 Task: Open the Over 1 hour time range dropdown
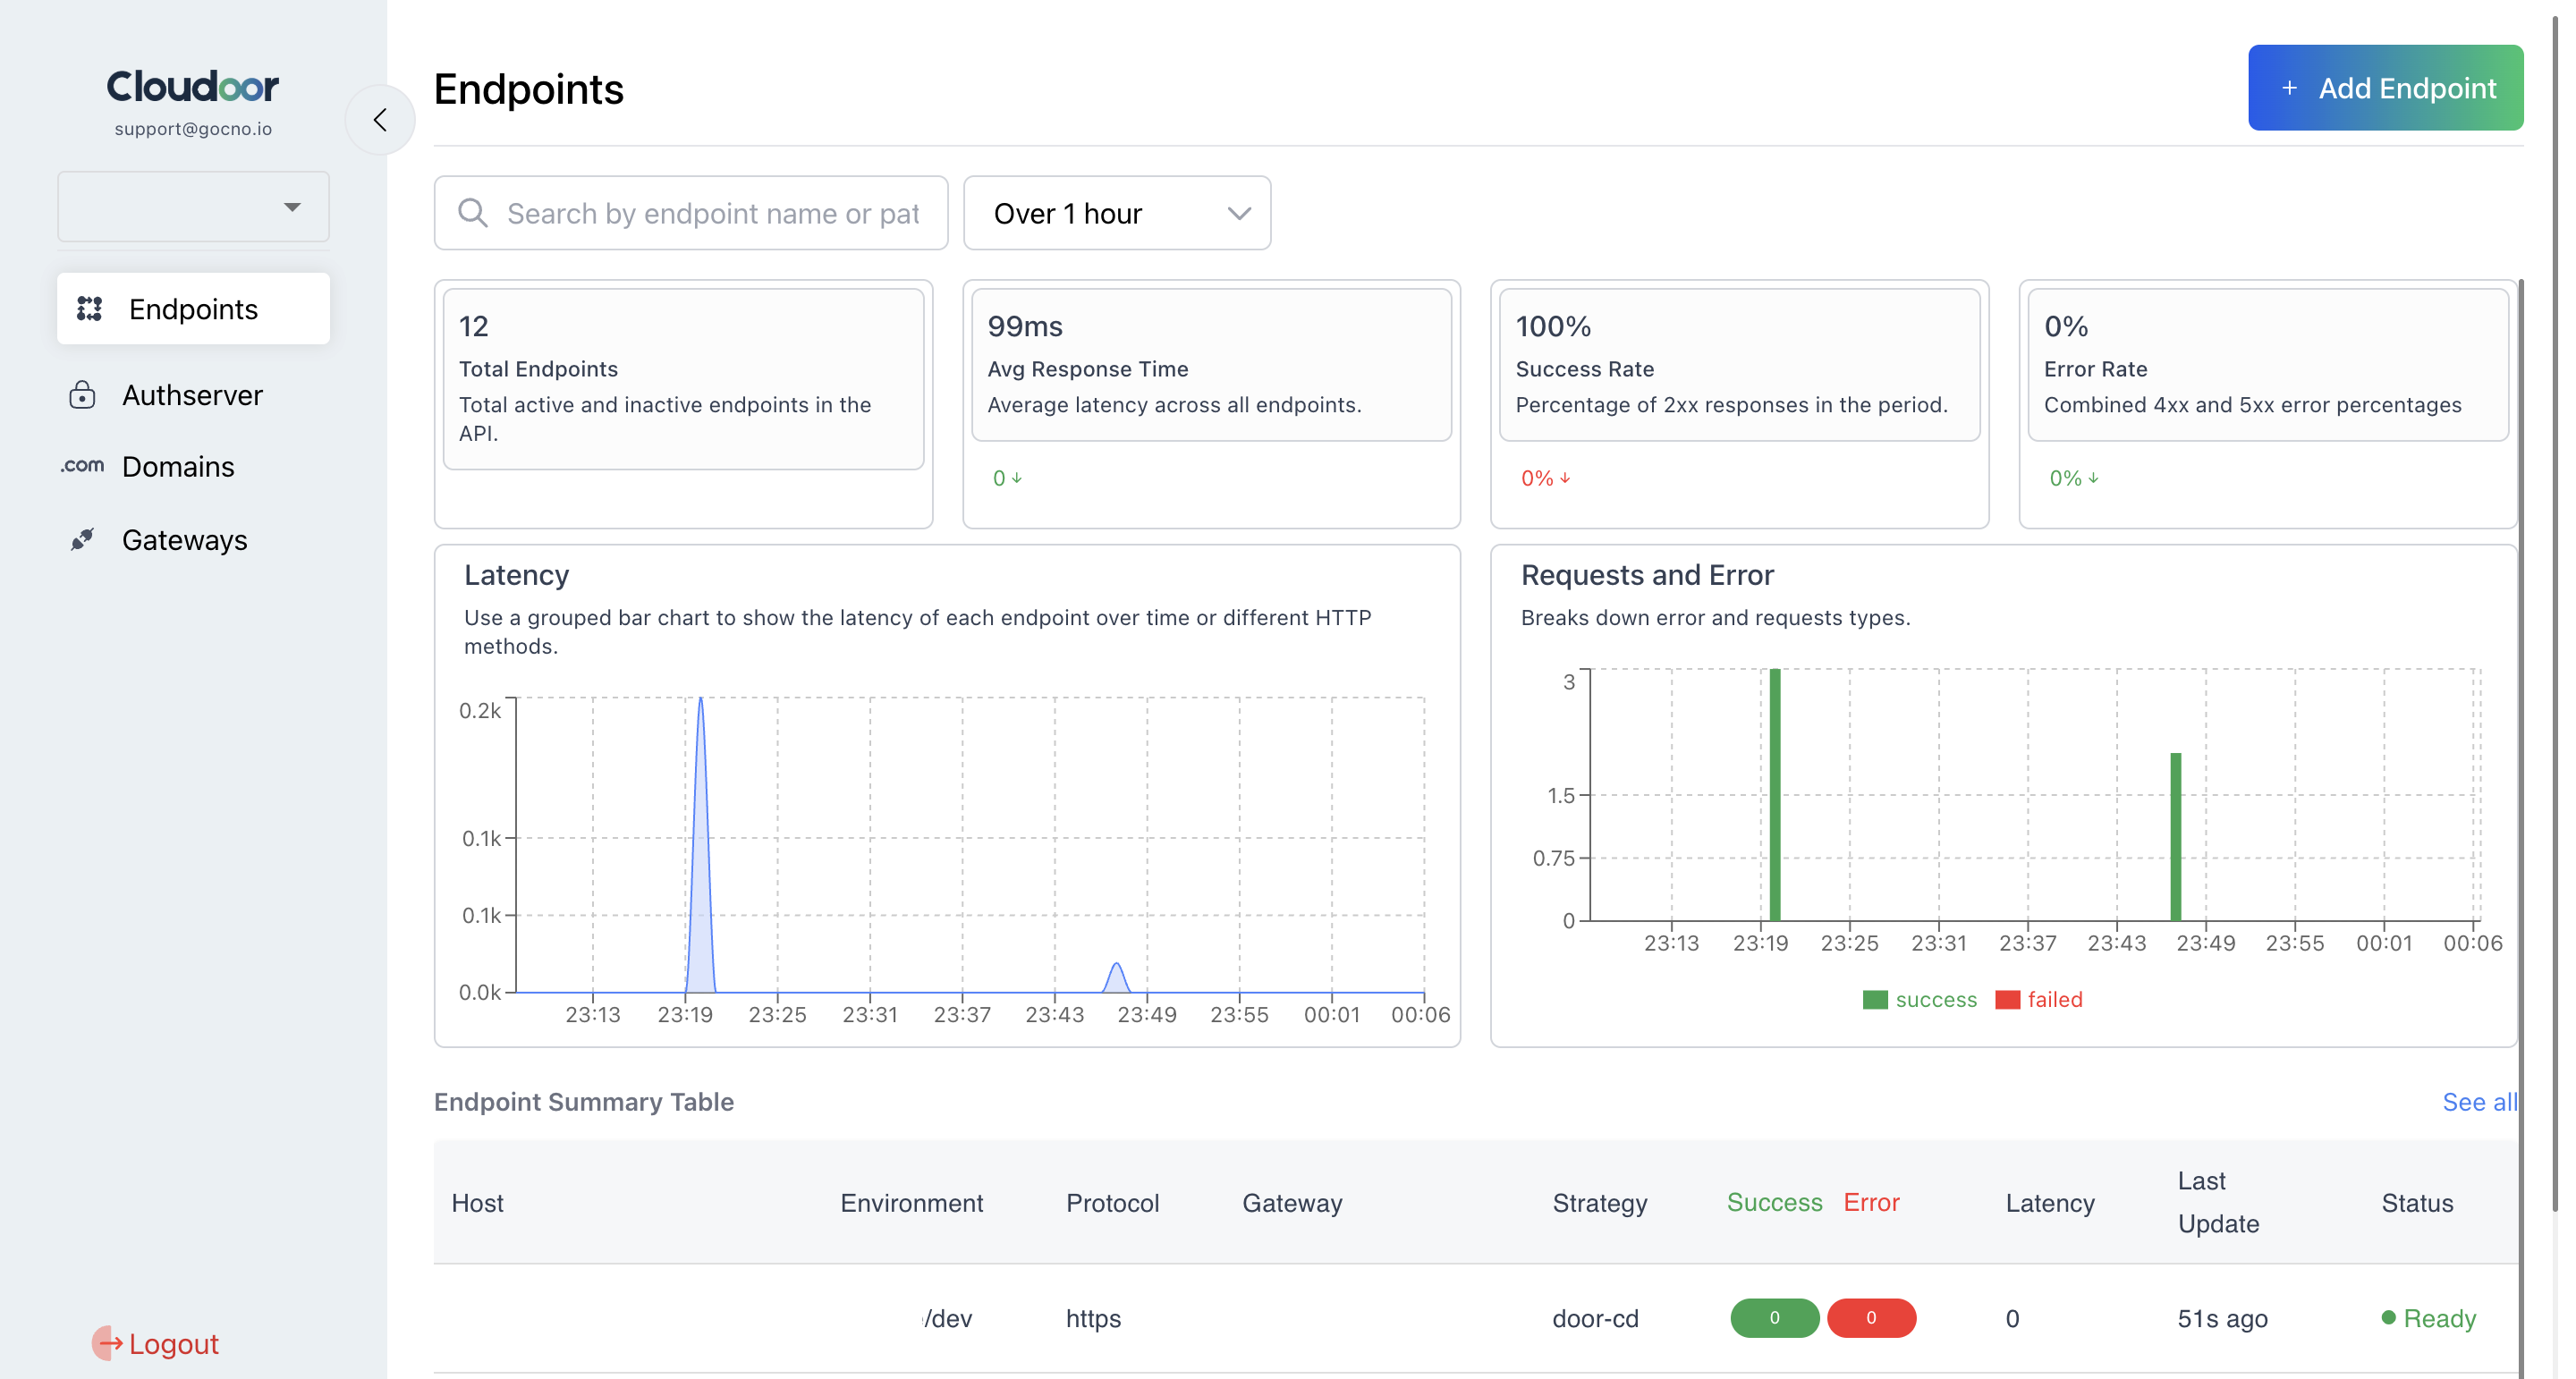click(x=1116, y=213)
